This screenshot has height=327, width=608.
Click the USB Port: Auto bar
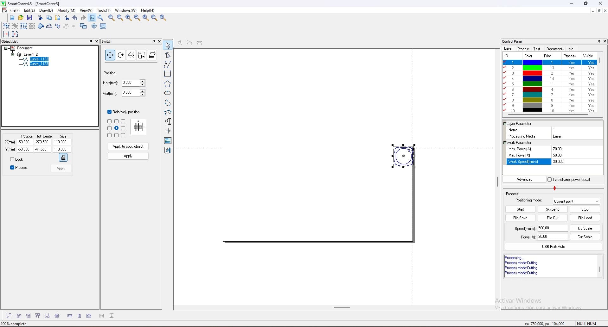click(553, 247)
